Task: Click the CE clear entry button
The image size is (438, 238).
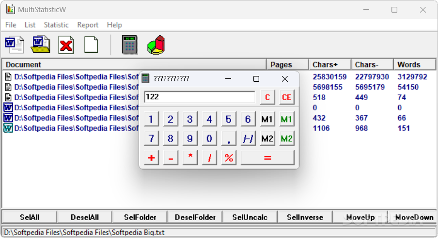Action: pyautogui.click(x=287, y=97)
